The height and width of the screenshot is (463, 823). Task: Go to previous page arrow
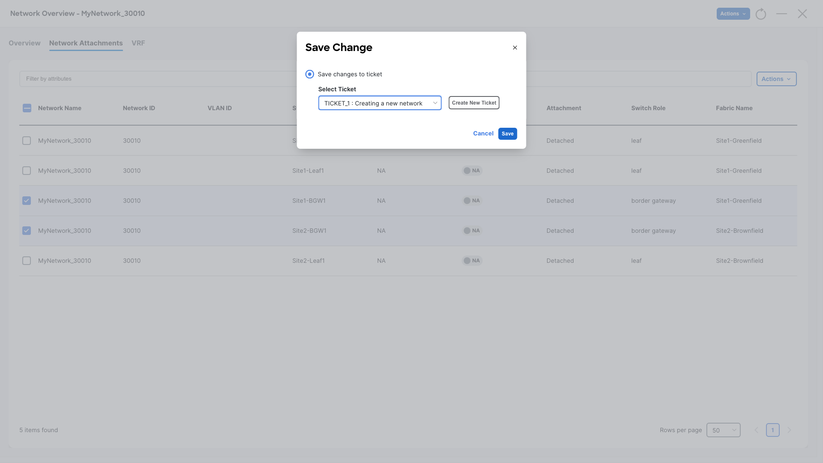coord(756,430)
